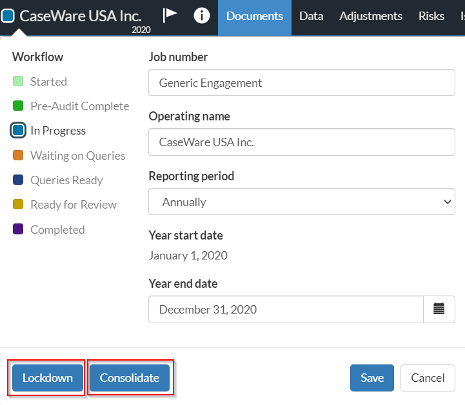This screenshot has height=405, width=465.
Task: Click the flag icon in header
Action: pyautogui.click(x=170, y=15)
